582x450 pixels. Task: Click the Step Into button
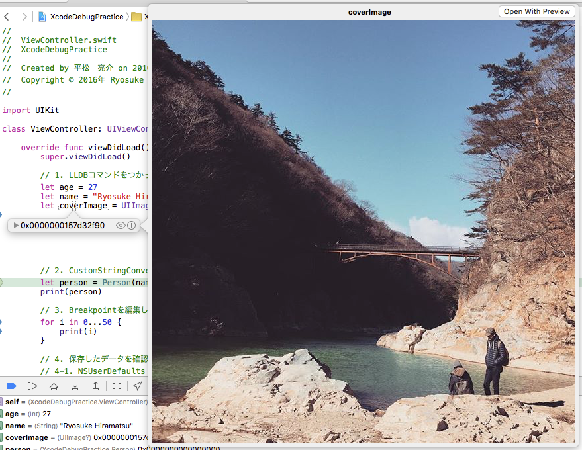pyautogui.click(x=75, y=386)
